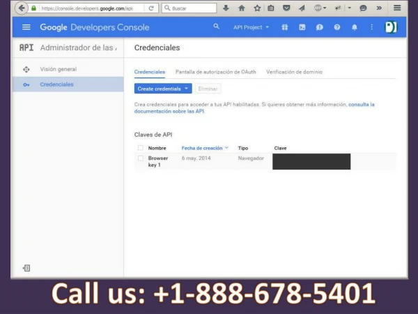
Task: Click the ant extension icon in toolbar
Action: click(339, 8)
